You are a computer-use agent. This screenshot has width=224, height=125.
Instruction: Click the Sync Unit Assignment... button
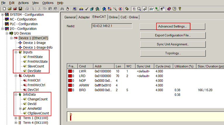pyautogui.click(x=173, y=44)
